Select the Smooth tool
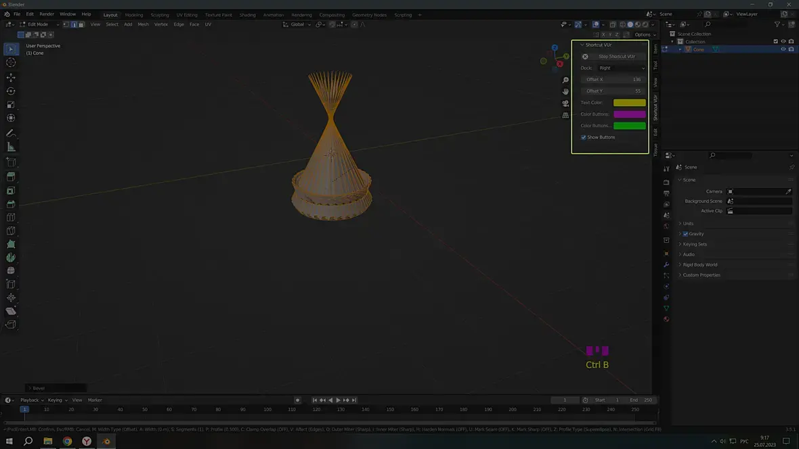Image resolution: width=799 pixels, height=449 pixels. (11, 271)
